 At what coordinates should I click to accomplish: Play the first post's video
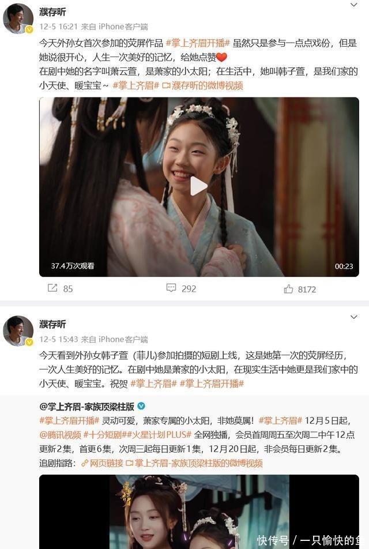point(198,186)
